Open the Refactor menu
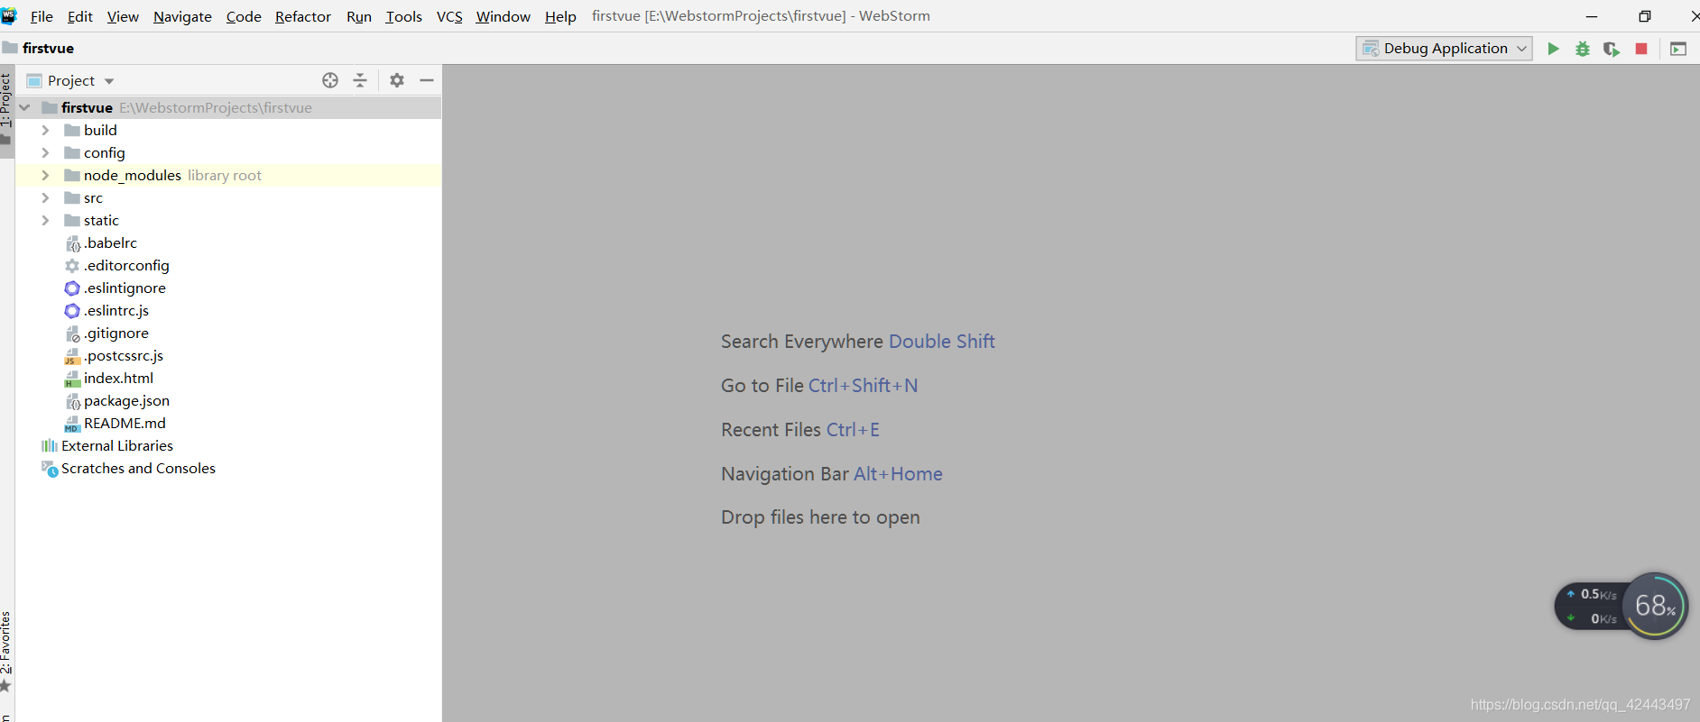The width and height of the screenshot is (1700, 722). (303, 16)
